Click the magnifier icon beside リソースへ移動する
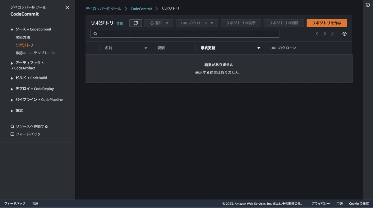This screenshot has width=373, height=208. pyautogui.click(x=12, y=126)
